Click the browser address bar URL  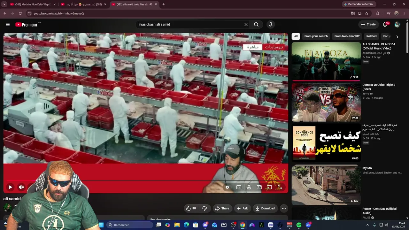click(58, 13)
